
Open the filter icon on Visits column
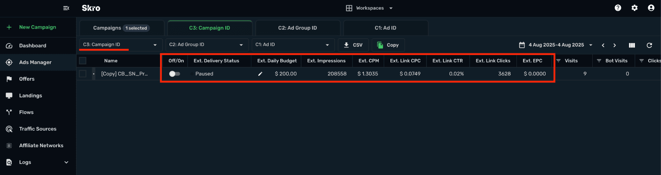click(x=559, y=61)
